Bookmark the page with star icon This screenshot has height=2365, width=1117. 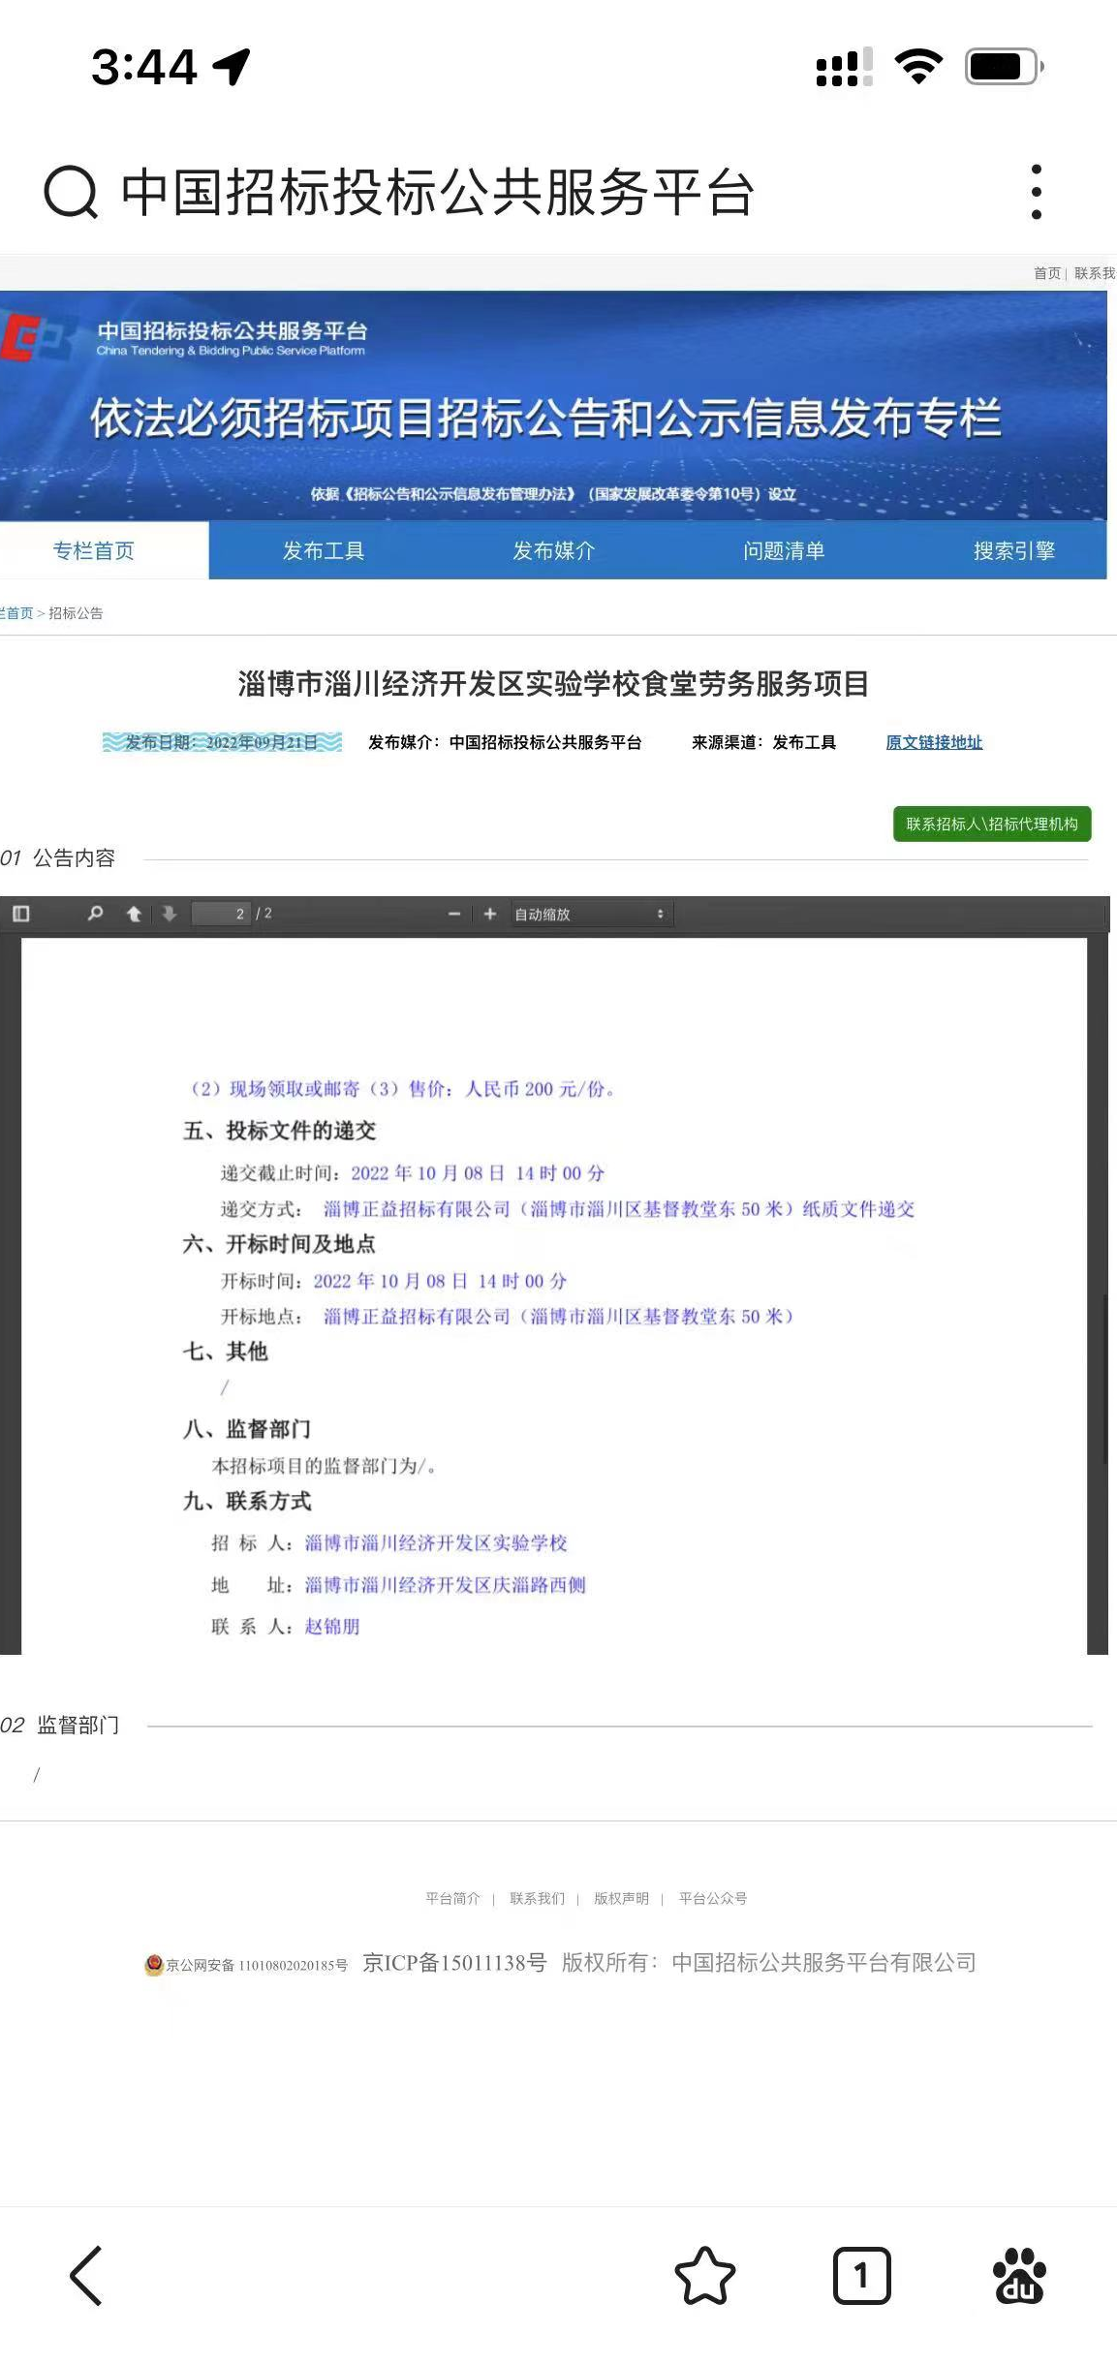[x=704, y=2276]
